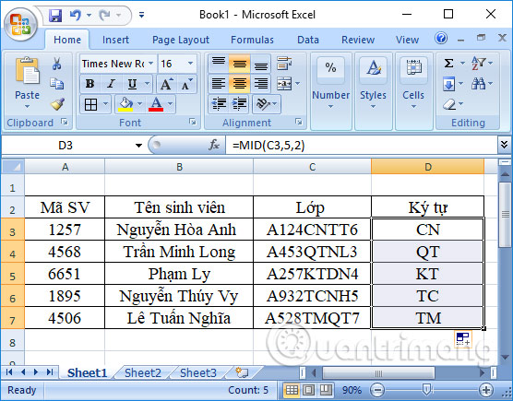Undo the last action

point(76,15)
